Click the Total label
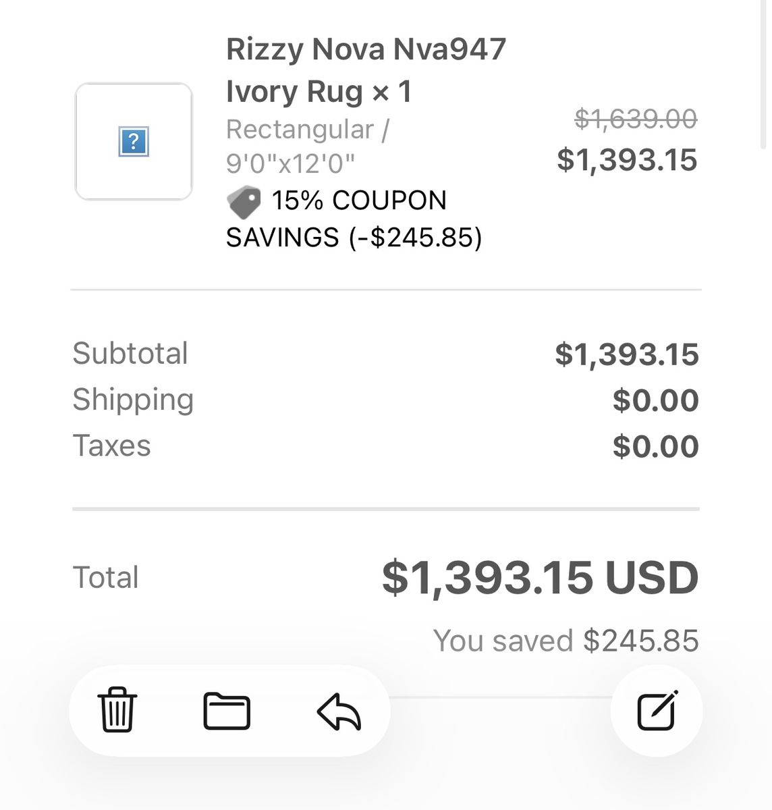Image resolution: width=772 pixels, height=810 pixels. tap(106, 578)
